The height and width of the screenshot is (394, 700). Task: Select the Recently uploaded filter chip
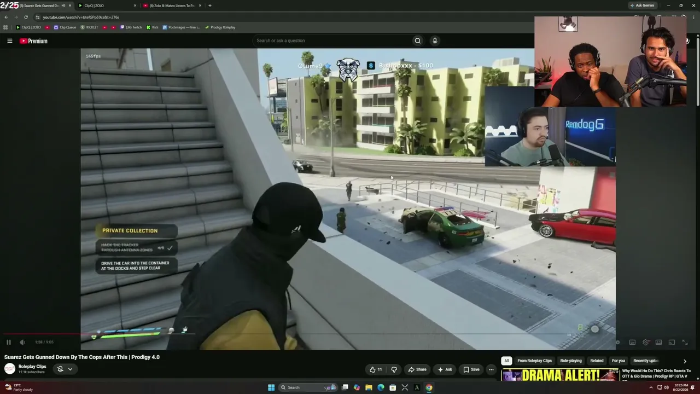(646, 361)
